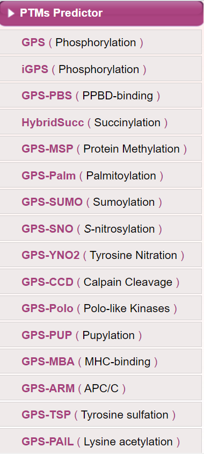Open GPS Phosphorylation predictor link
This screenshot has height=454, width=204.
point(100,42)
